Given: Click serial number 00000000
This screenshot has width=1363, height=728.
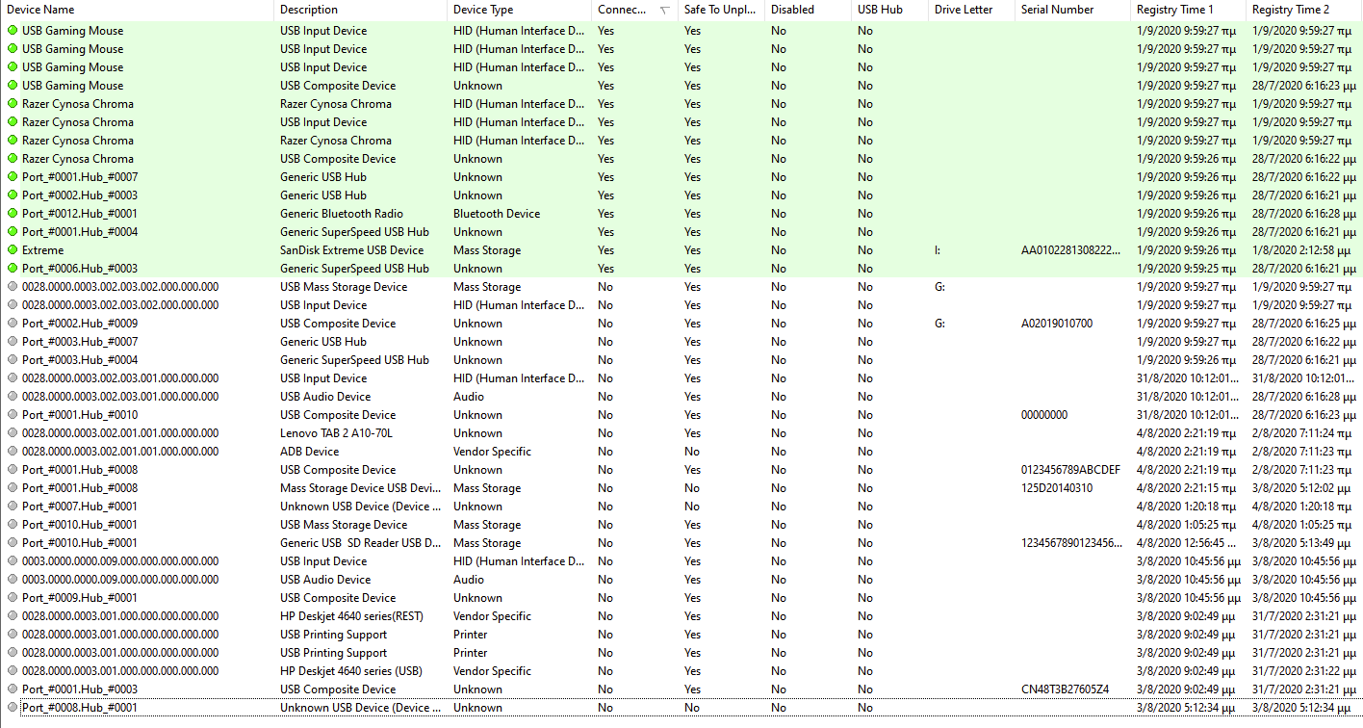Looking at the screenshot, I should coord(1044,415).
